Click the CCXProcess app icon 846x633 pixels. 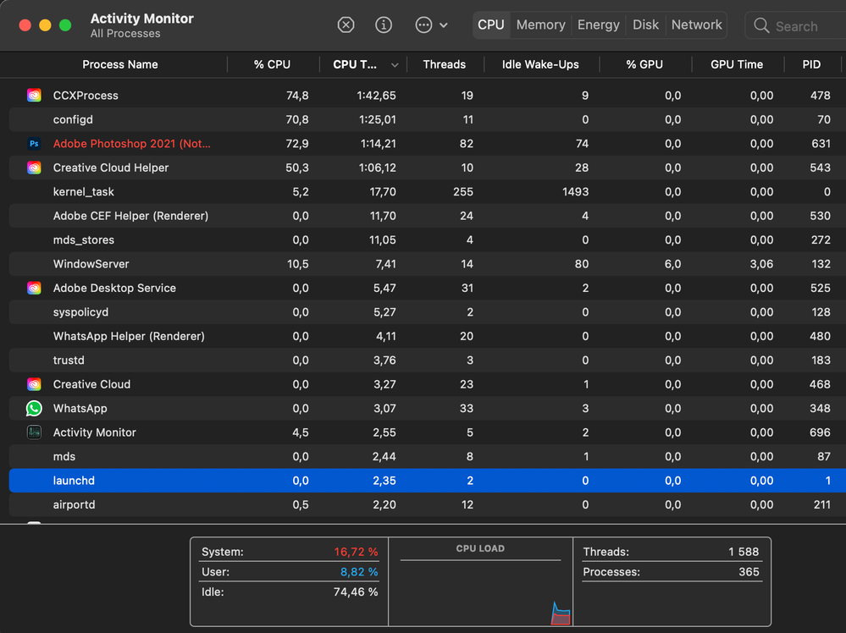[34, 96]
